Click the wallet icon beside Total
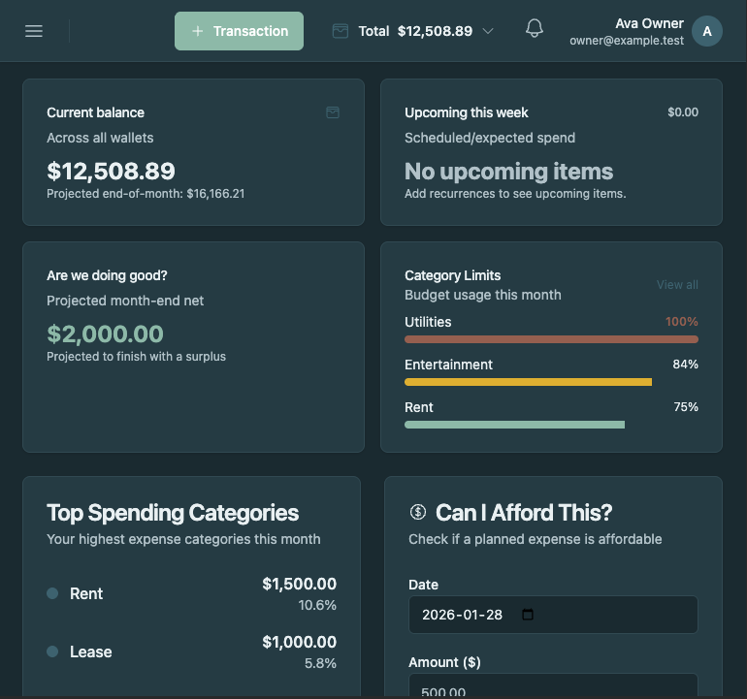Viewport: 747px width, 699px height. [341, 31]
